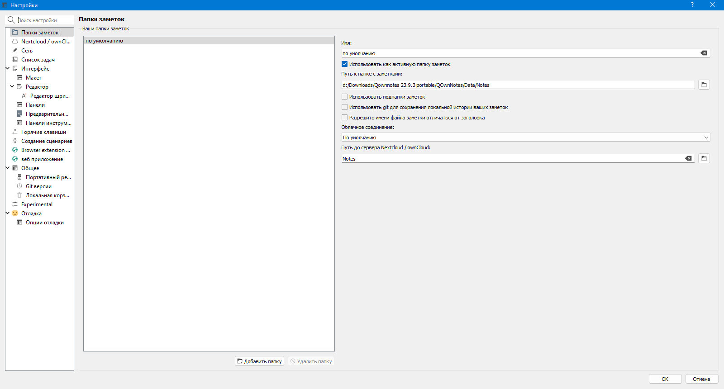Clear the Notes server path field

[x=688, y=158]
